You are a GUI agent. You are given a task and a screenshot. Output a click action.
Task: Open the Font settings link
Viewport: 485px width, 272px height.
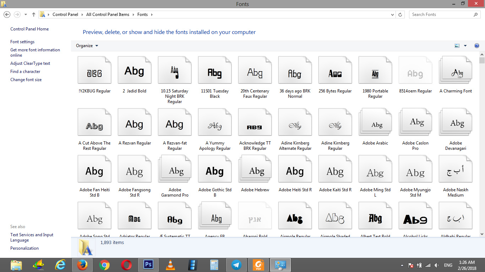22,42
